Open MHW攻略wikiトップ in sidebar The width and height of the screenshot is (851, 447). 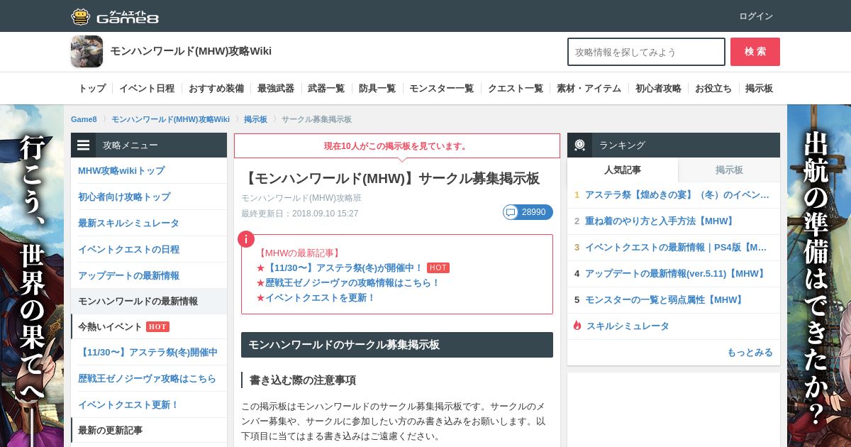tap(149, 171)
